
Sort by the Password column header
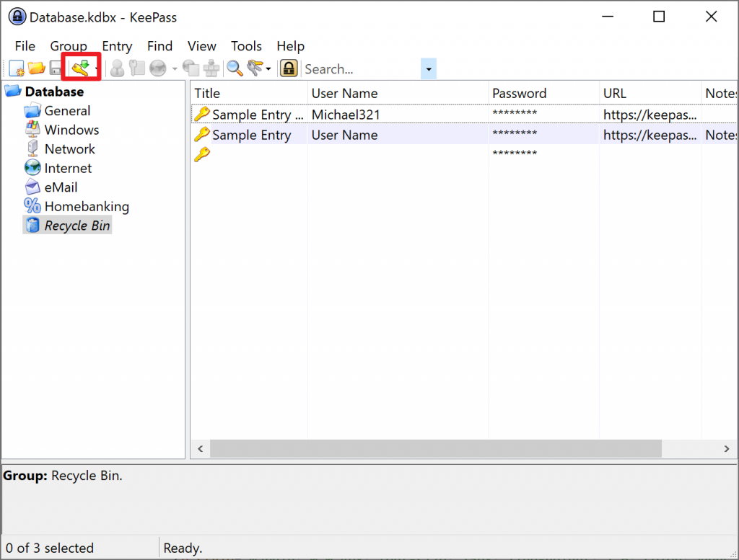click(544, 93)
